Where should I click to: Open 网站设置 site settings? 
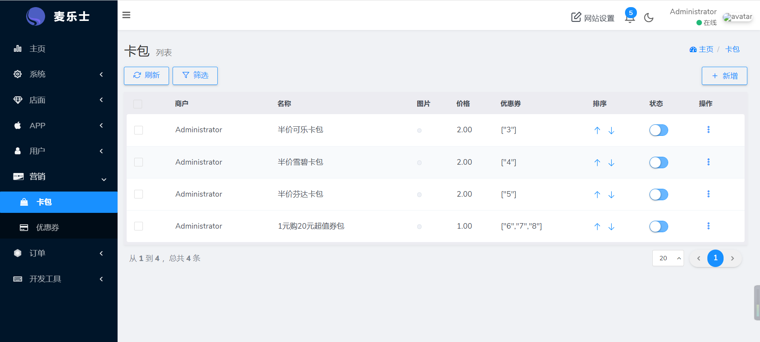(x=593, y=18)
